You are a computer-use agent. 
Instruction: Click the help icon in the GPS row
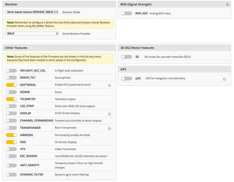coord(224,79)
